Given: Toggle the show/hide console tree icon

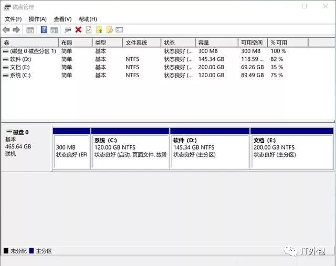Looking at the screenshot, I should (30, 30).
